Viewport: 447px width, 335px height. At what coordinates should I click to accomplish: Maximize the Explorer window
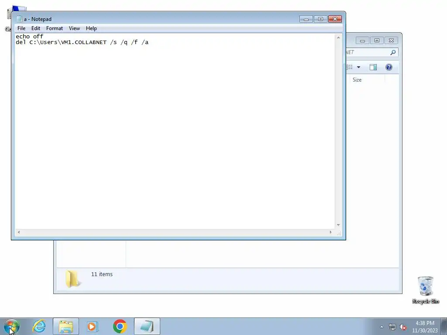tap(377, 41)
